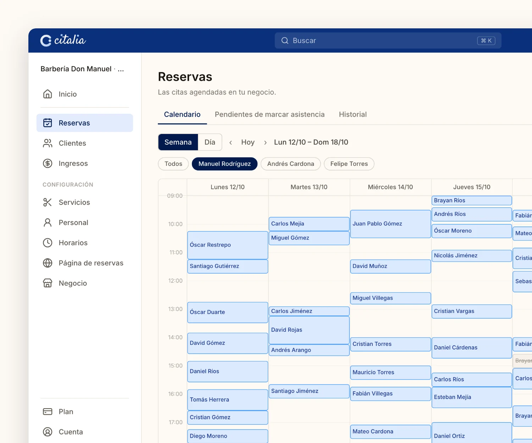Open Óscar Restrepo appointment
The height and width of the screenshot is (443, 532).
point(228,245)
